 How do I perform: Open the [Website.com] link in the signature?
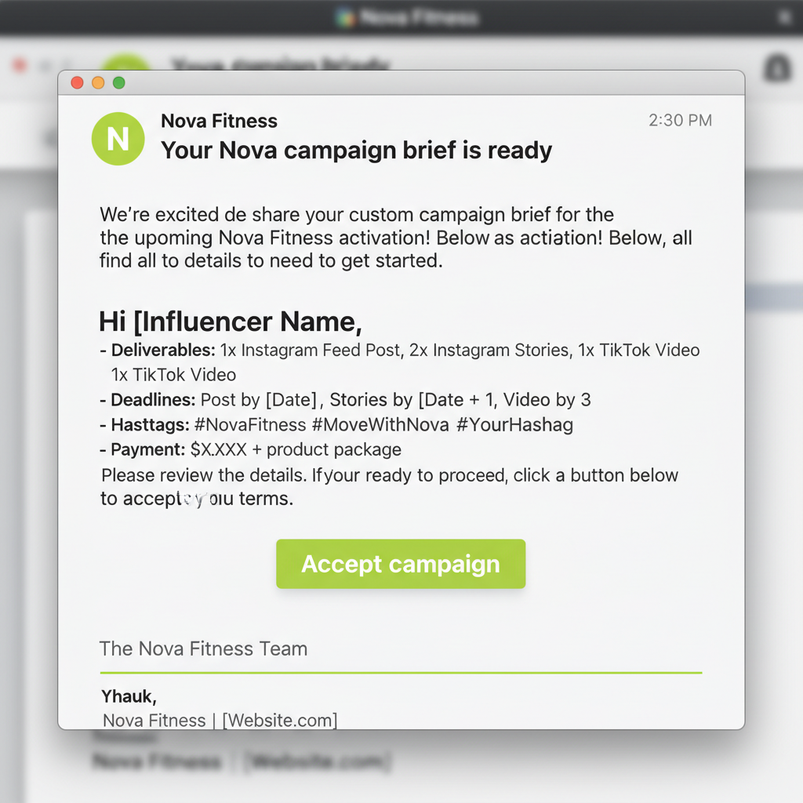click(x=280, y=721)
